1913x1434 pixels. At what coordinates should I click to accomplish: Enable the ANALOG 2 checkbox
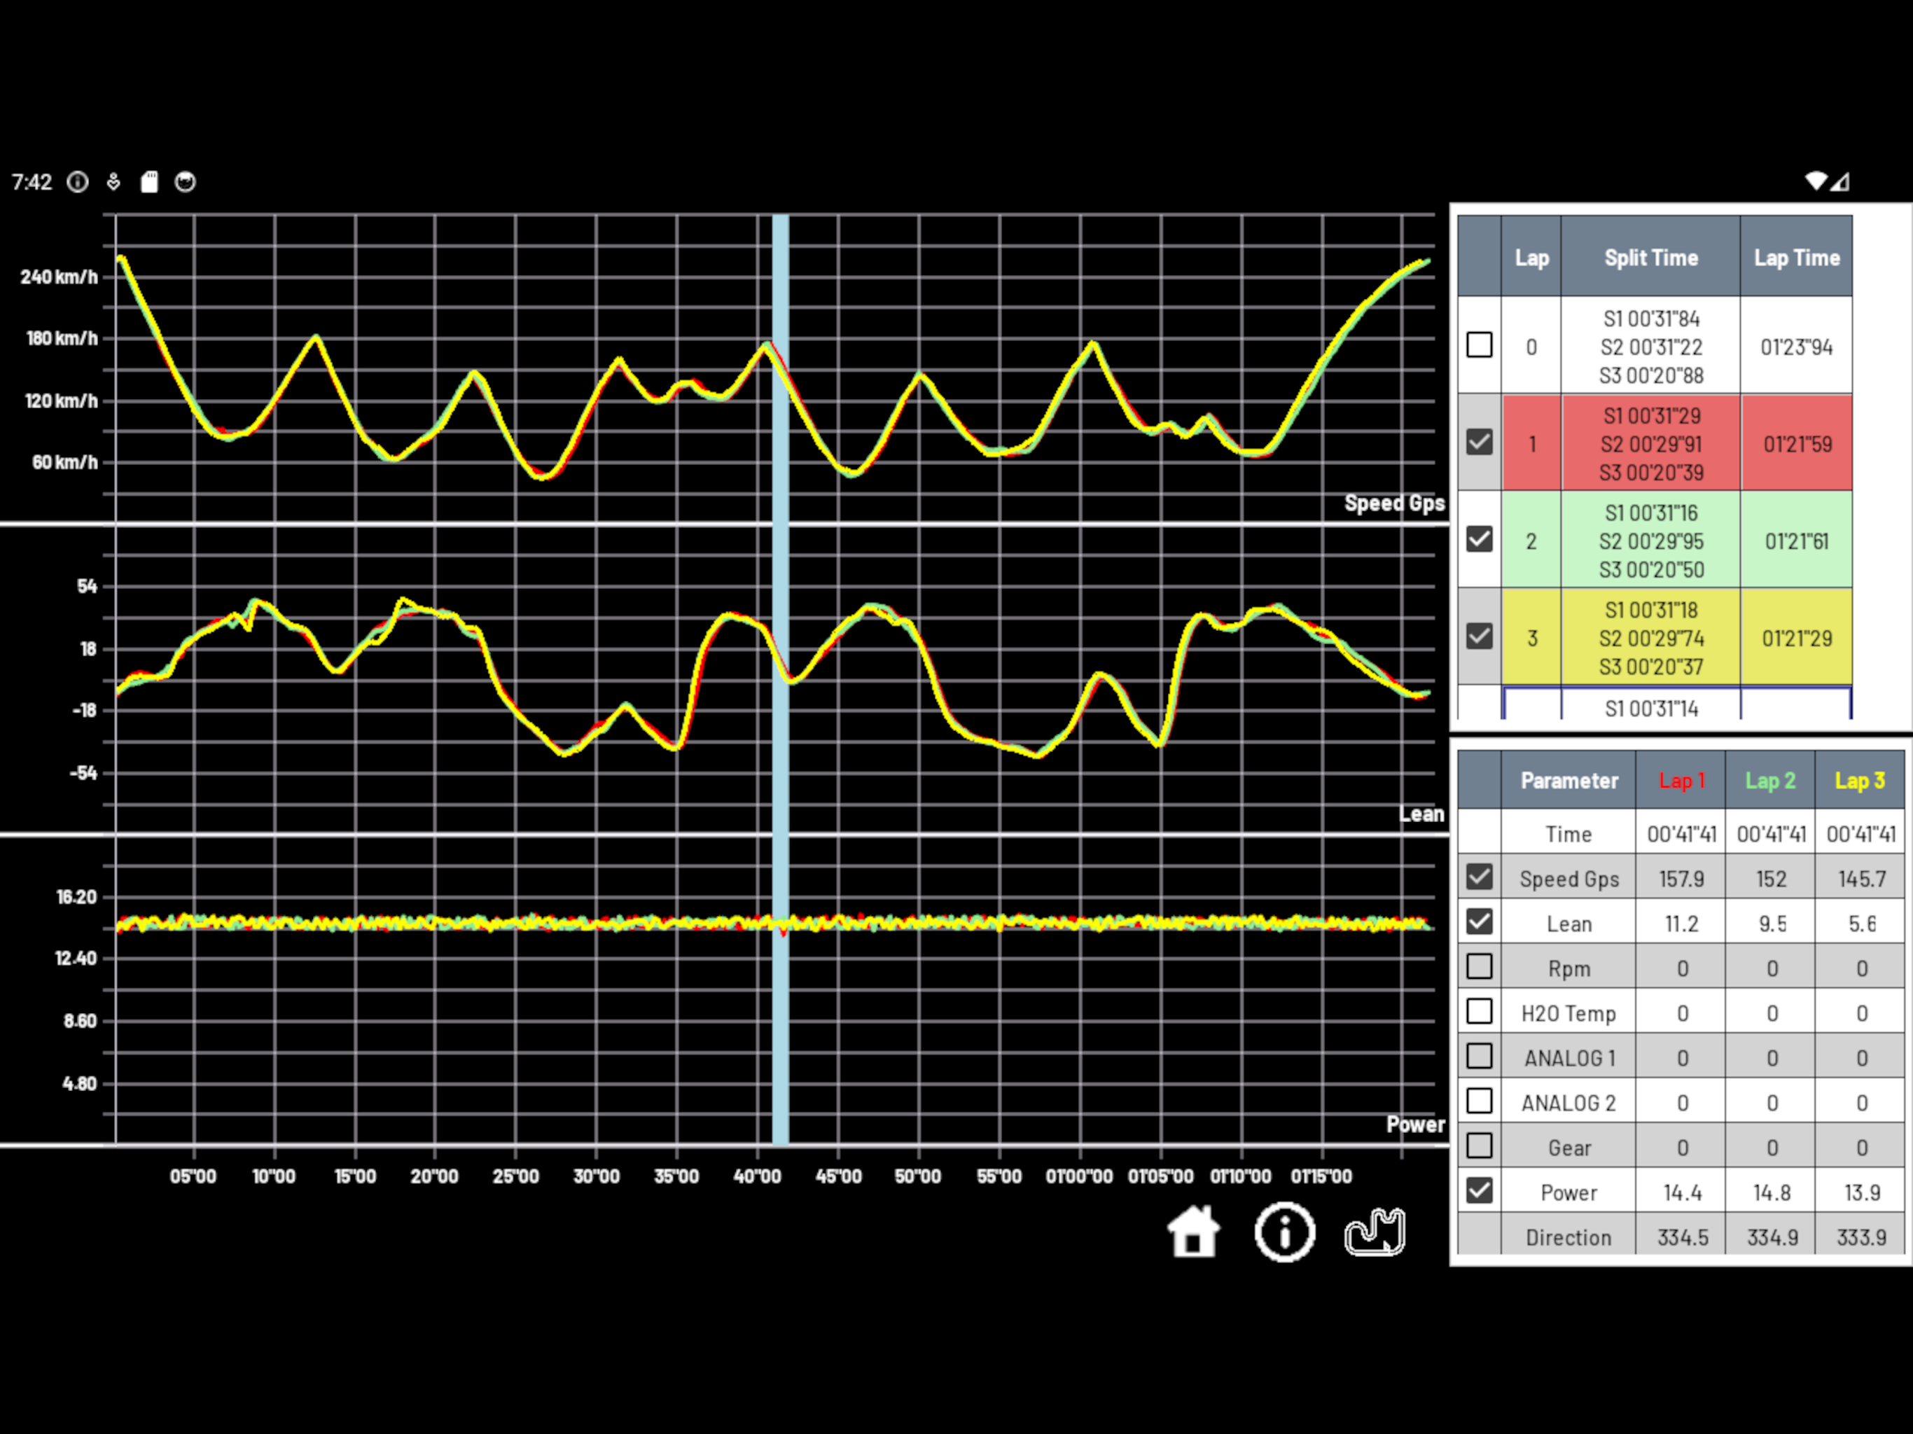pyautogui.click(x=1479, y=1101)
